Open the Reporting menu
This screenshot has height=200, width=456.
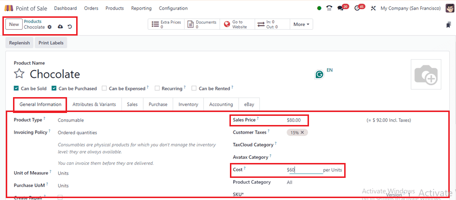(141, 8)
